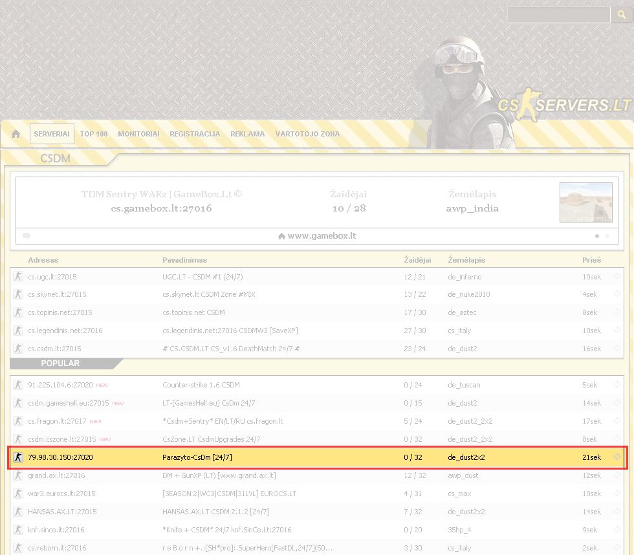
Task: Select the REKLAMA menu item
Action: 247,134
